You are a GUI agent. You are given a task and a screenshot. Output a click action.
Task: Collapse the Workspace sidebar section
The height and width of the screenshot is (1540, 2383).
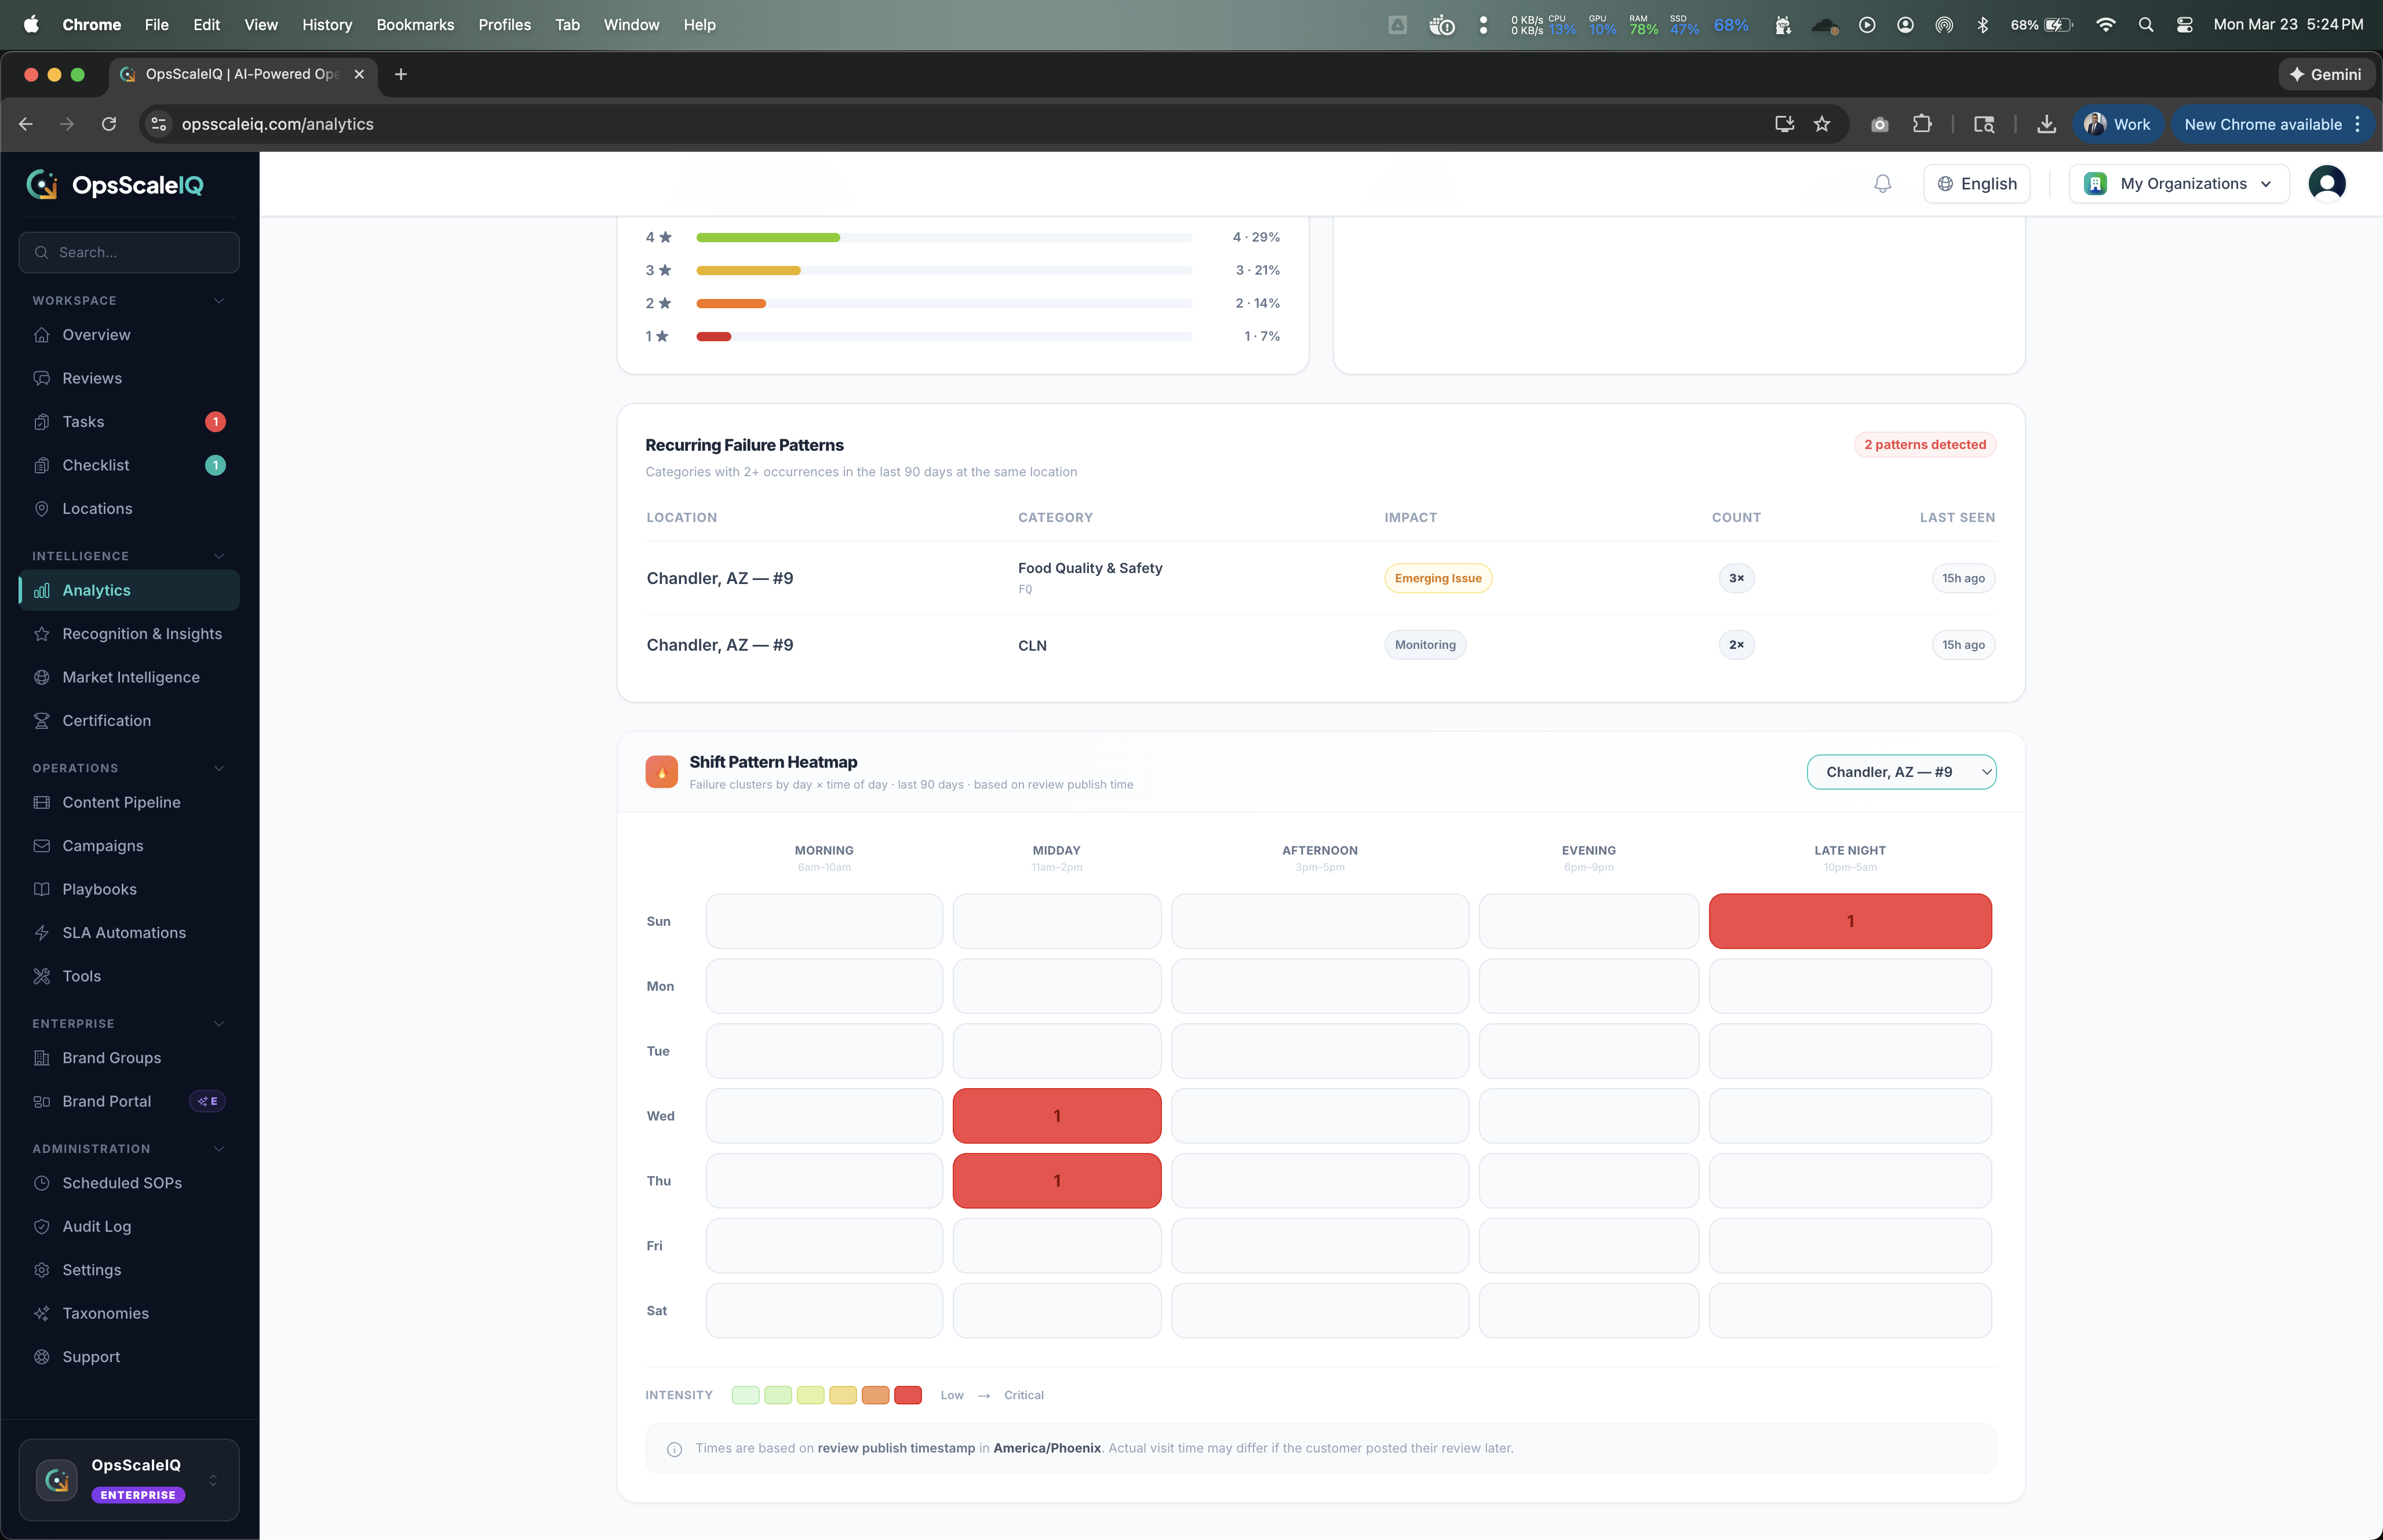pyautogui.click(x=219, y=301)
